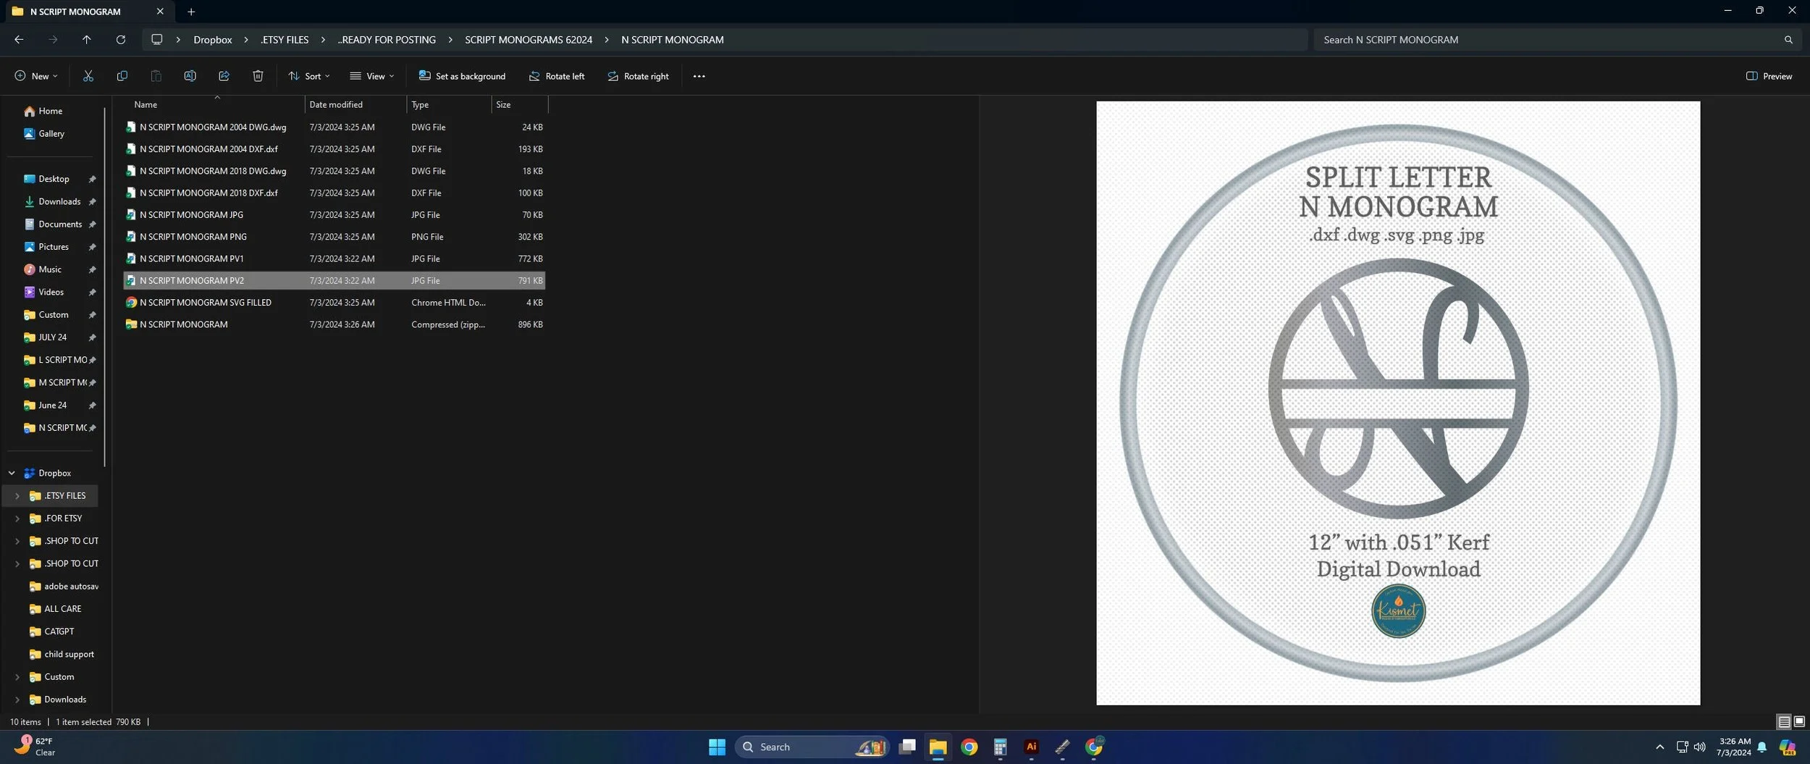The image size is (1810, 764).
Task: Toggle the Preview pane button
Action: (x=1769, y=76)
